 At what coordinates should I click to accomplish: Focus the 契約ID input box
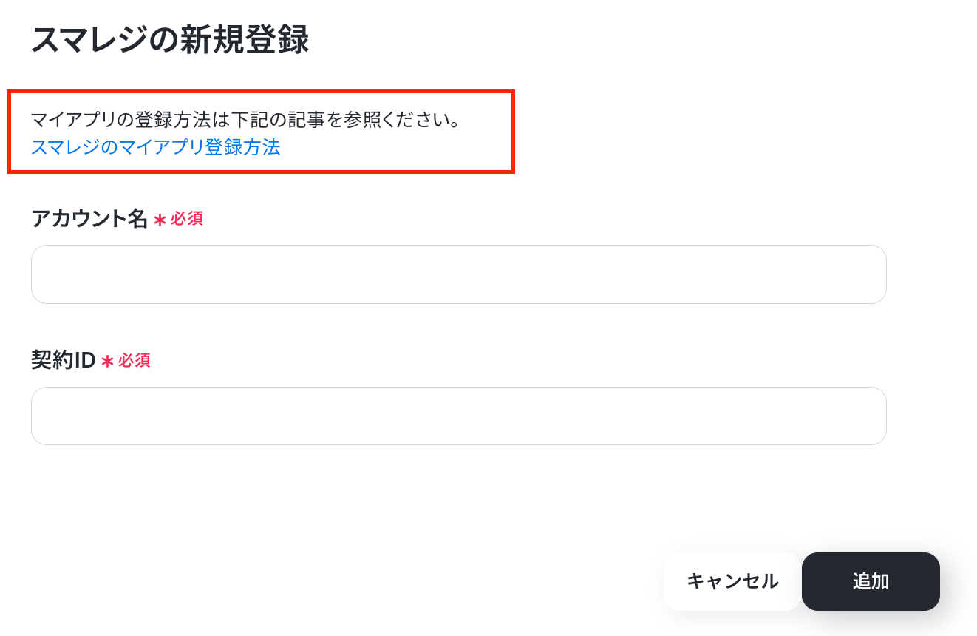458,416
